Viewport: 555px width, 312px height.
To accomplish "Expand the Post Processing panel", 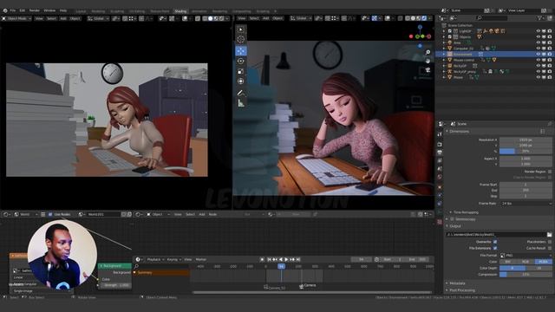I will pyautogui.click(x=462, y=290).
